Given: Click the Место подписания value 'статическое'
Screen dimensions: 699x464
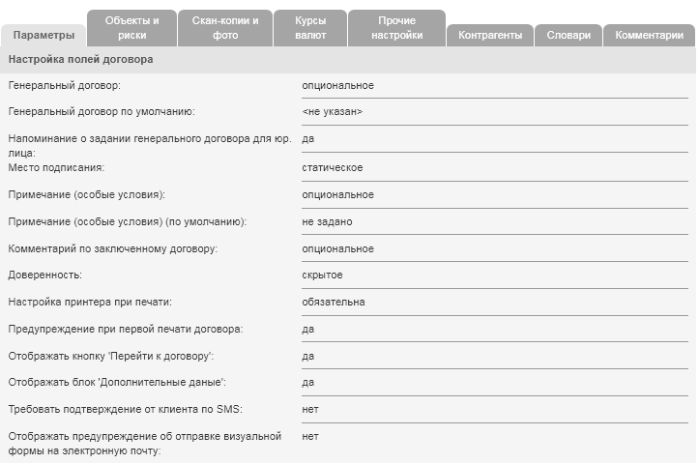Looking at the screenshot, I should coord(332,168).
